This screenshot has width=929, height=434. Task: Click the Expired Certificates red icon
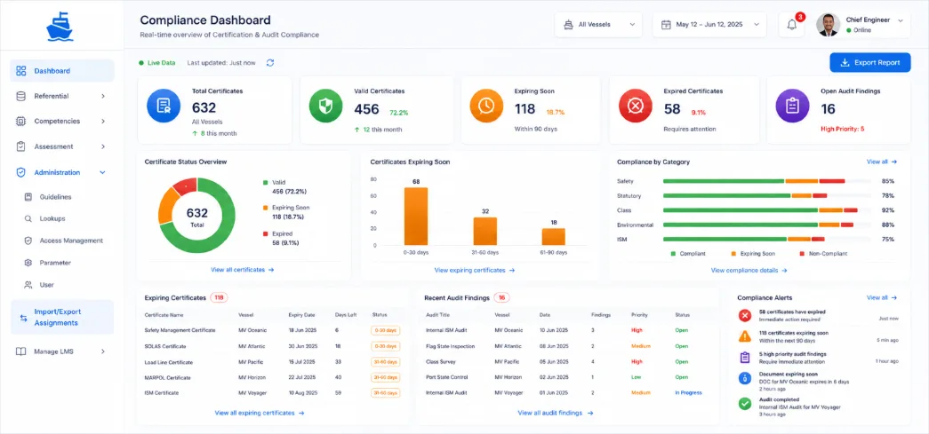(x=636, y=106)
